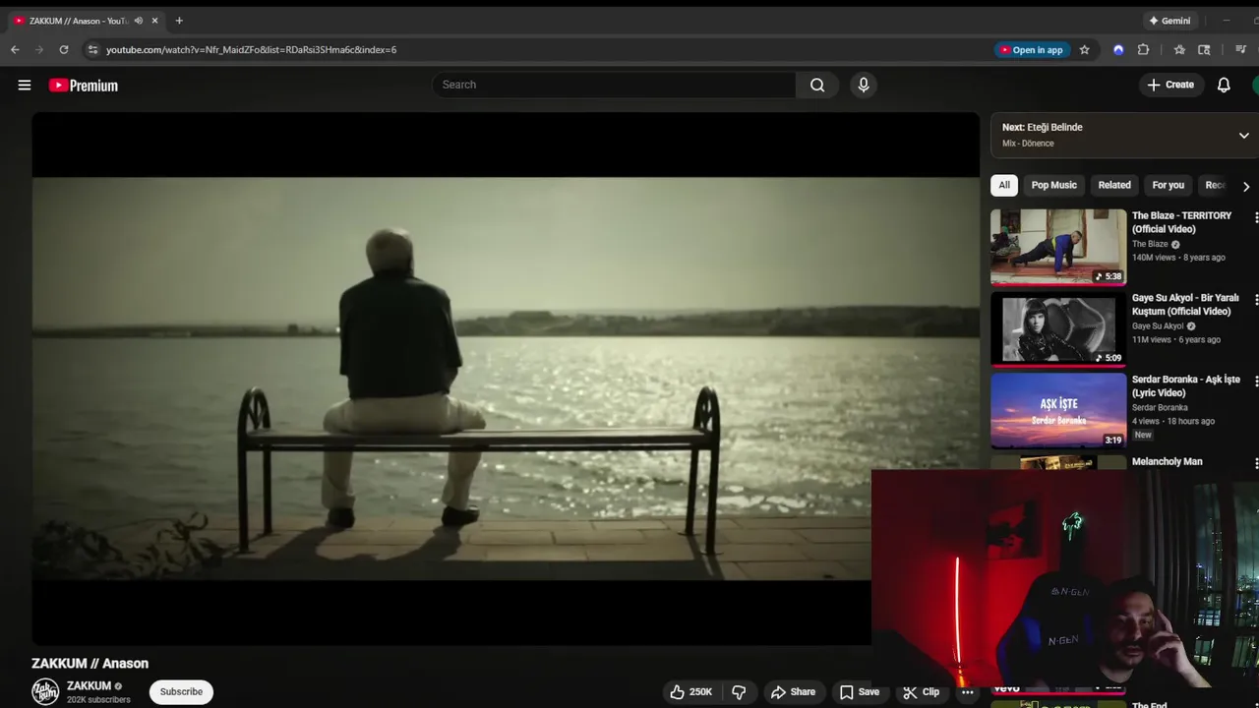This screenshot has height=708, width=1259.
Task: Select the All filter chip
Action: 1004,185
